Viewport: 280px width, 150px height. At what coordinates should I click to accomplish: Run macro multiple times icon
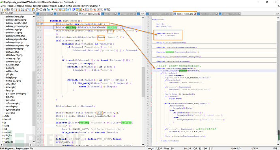106,9
